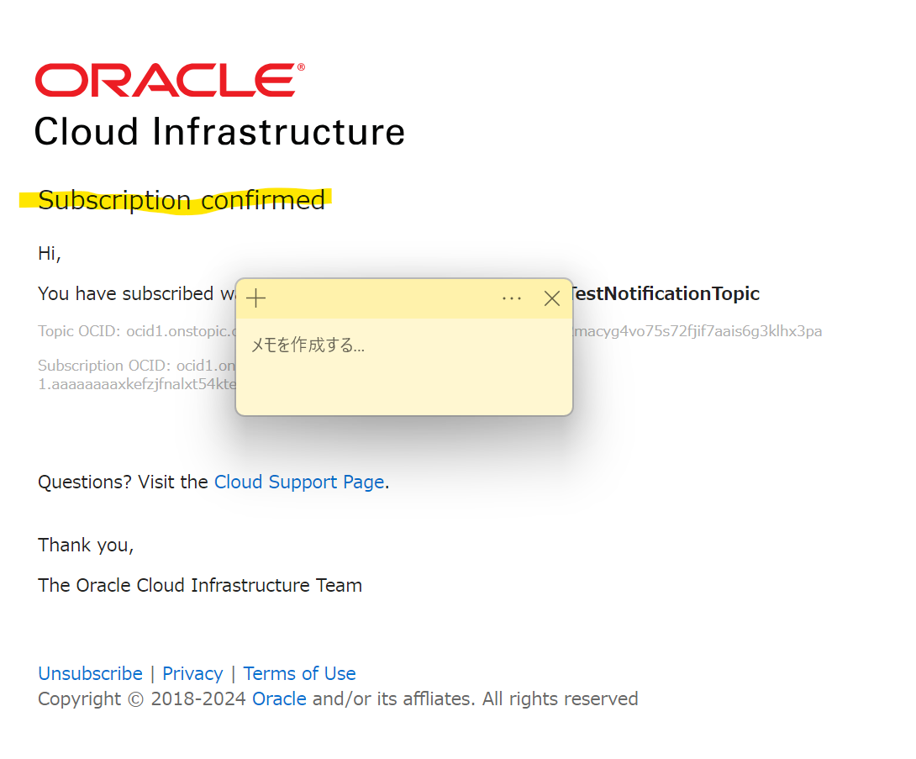The image size is (916, 759).
Task: Click The Oracle Cloud Infrastructure Team signature
Action: pos(200,586)
